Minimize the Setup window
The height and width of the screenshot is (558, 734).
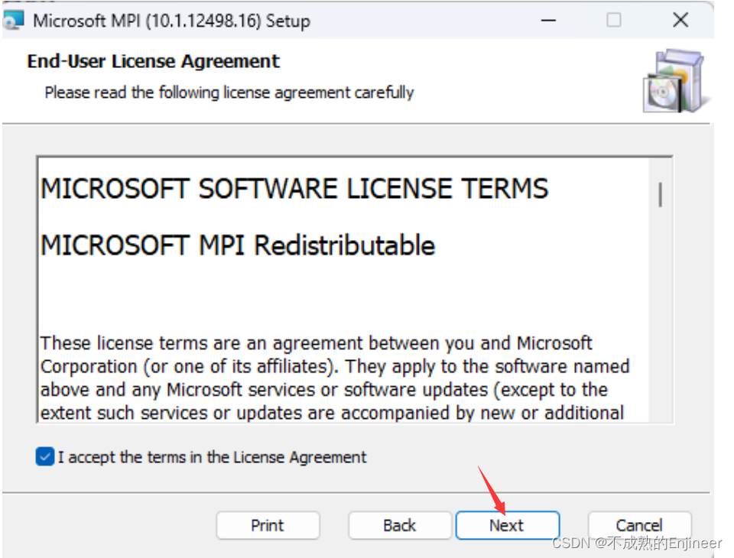pos(548,21)
